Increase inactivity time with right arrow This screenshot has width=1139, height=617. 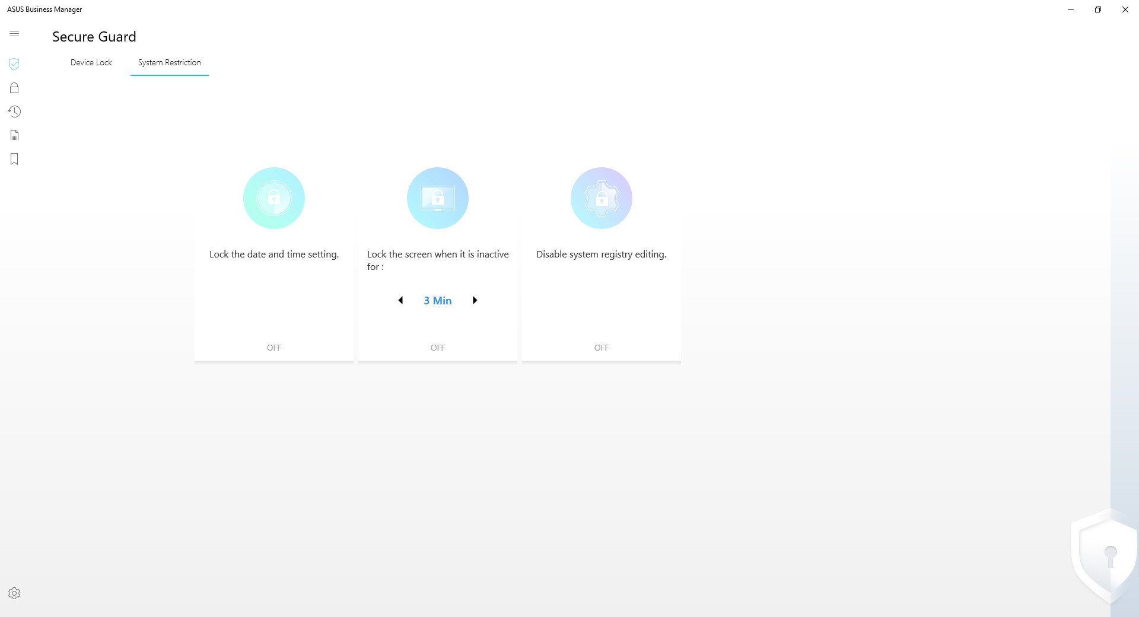(x=475, y=300)
